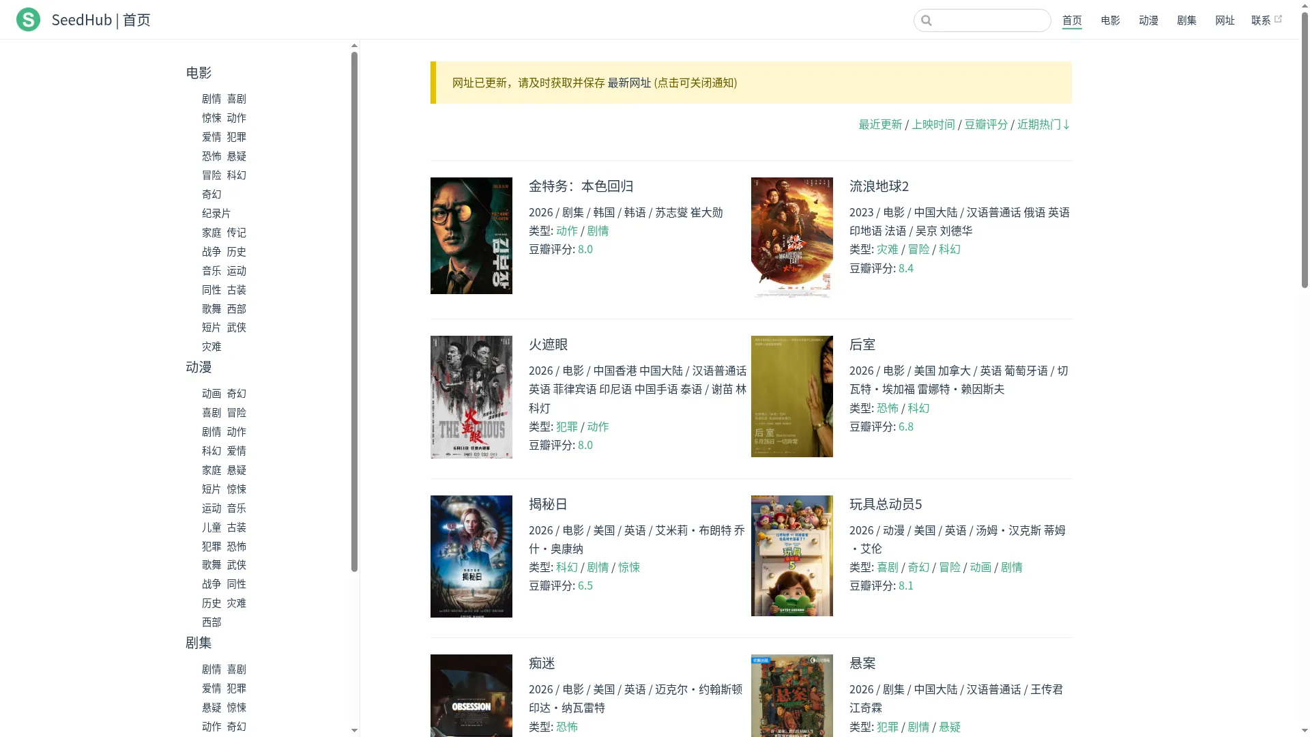Select 灾难 genre tag under 流浪地球2
The image size is (1310, 737).
point(887,250)
